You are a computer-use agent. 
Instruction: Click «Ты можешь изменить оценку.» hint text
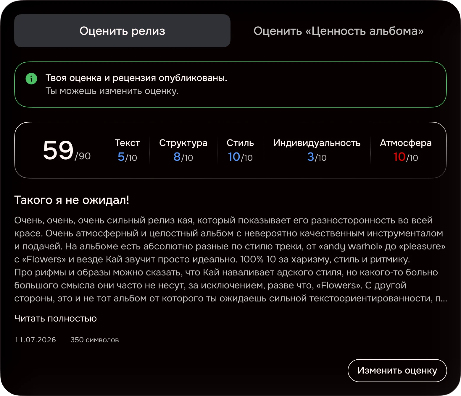(x=112, y=91)
